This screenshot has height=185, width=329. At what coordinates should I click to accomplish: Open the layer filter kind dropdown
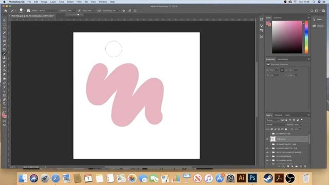[x=273, y=120]
